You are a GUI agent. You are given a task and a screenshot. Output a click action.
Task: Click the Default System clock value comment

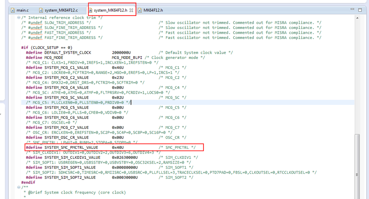click(x=195, y=53)
